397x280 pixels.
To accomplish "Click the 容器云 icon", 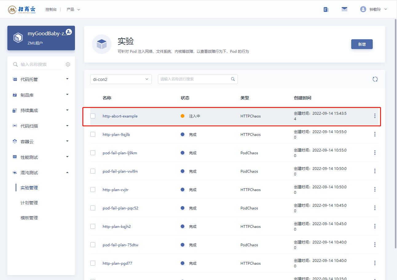I will tap(15, 141).
